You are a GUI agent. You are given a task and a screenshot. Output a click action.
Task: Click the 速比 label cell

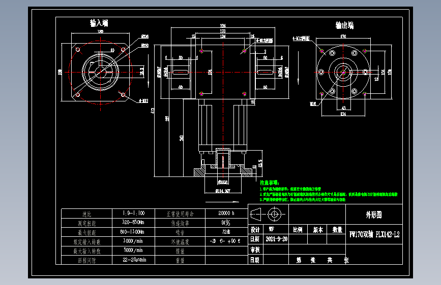86,215
